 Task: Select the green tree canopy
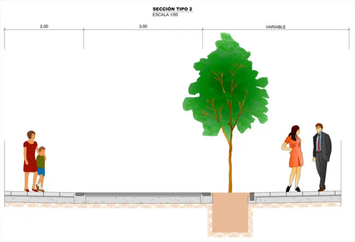(x=226, y=85)
